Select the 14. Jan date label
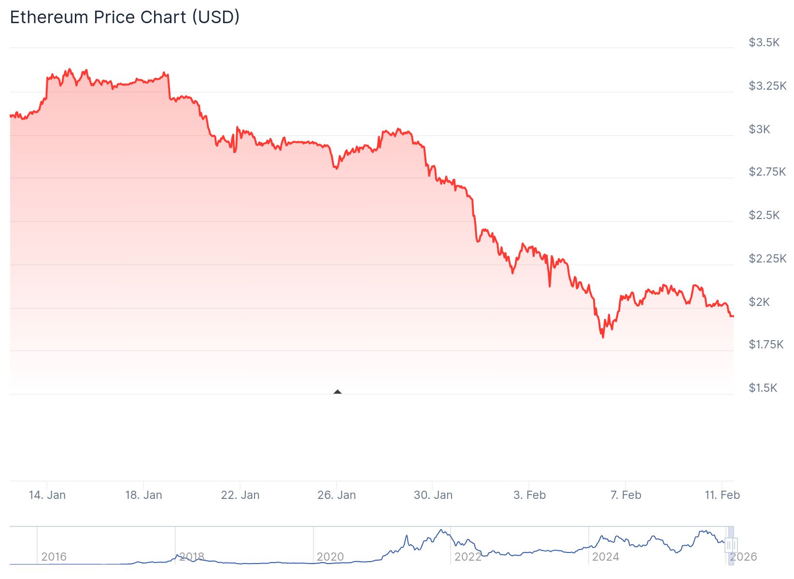The image size is (794, 579). [x=47, y=495]
